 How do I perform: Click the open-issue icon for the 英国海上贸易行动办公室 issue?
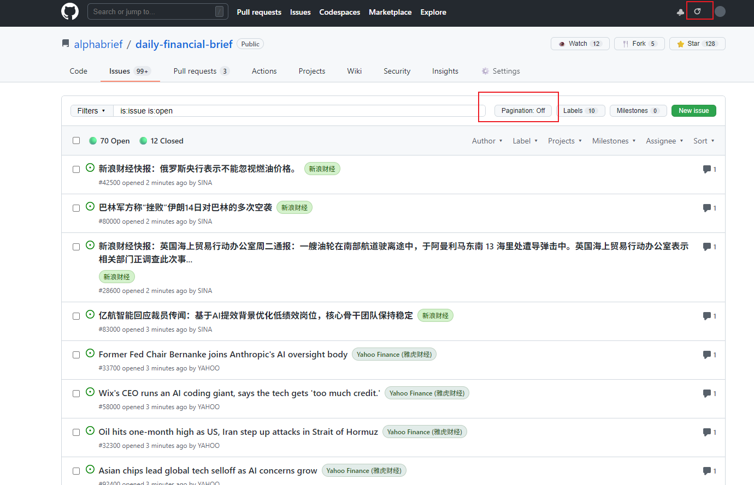(x=90, y=246)
